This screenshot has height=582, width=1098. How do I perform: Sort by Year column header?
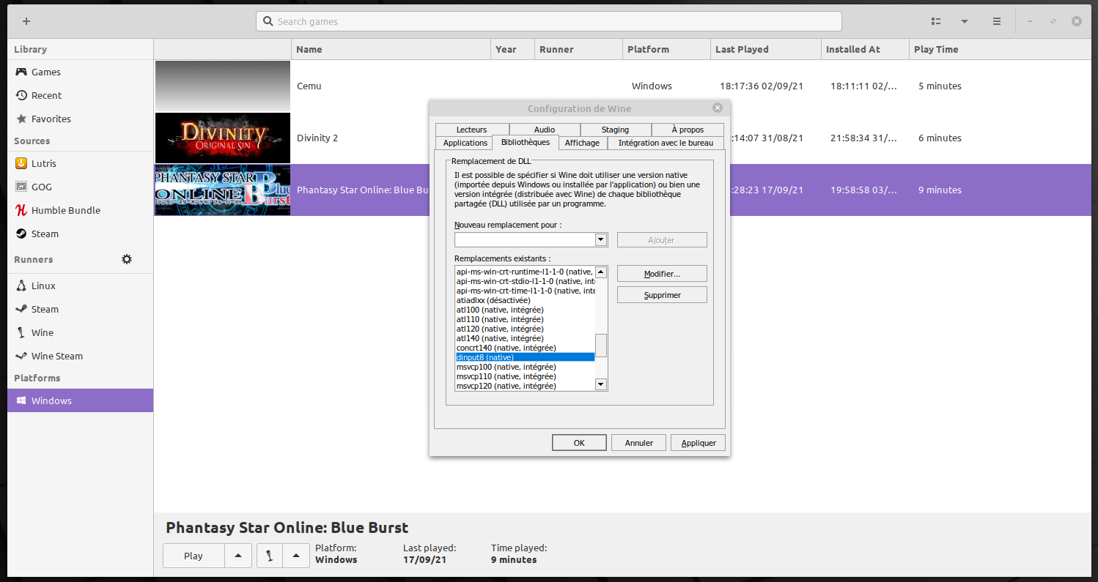point(512,49)
